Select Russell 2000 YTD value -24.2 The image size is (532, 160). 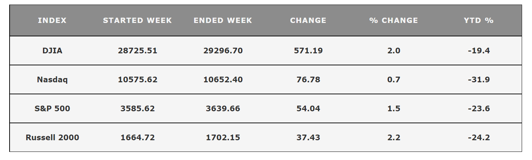coord(479,137)
